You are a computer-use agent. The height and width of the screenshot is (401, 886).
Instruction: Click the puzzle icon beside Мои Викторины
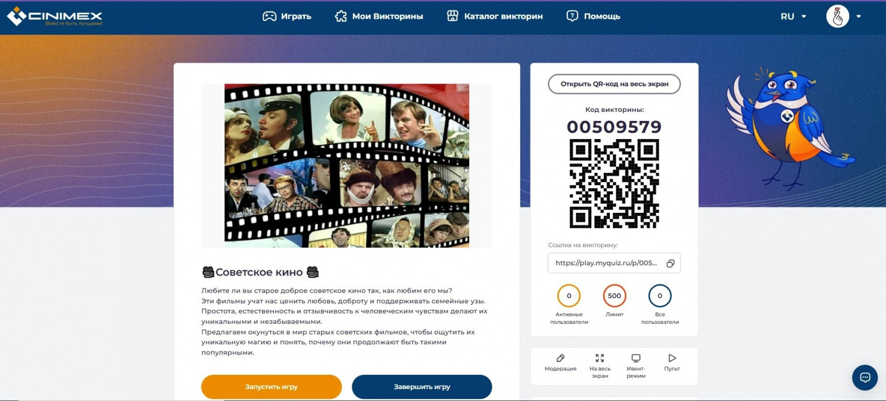(341, 16)
